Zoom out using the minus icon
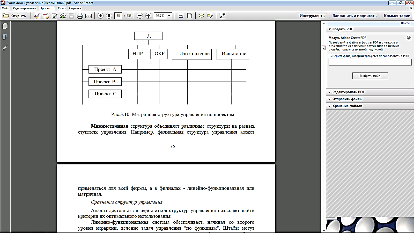 tap(140, 16)
